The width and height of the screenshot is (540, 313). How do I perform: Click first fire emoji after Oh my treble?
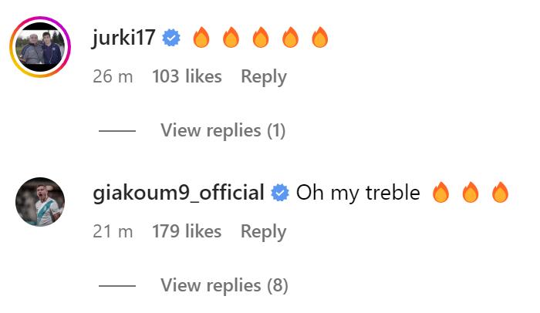click(440, 192)
